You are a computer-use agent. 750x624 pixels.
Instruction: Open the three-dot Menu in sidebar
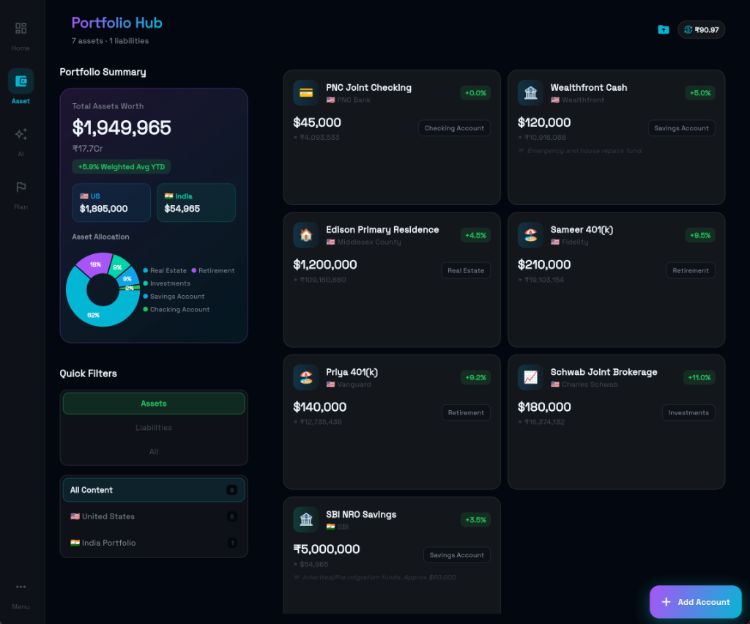[x=21, y=587]
